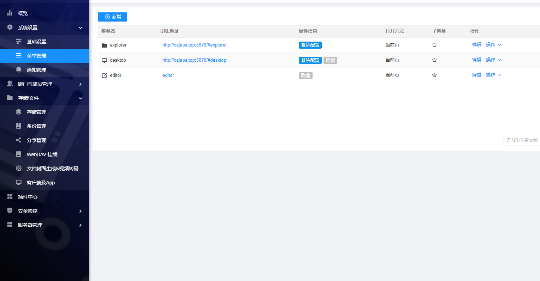Click the storage management database icon
The image size is (540, 281).
(x=19, y=112)
